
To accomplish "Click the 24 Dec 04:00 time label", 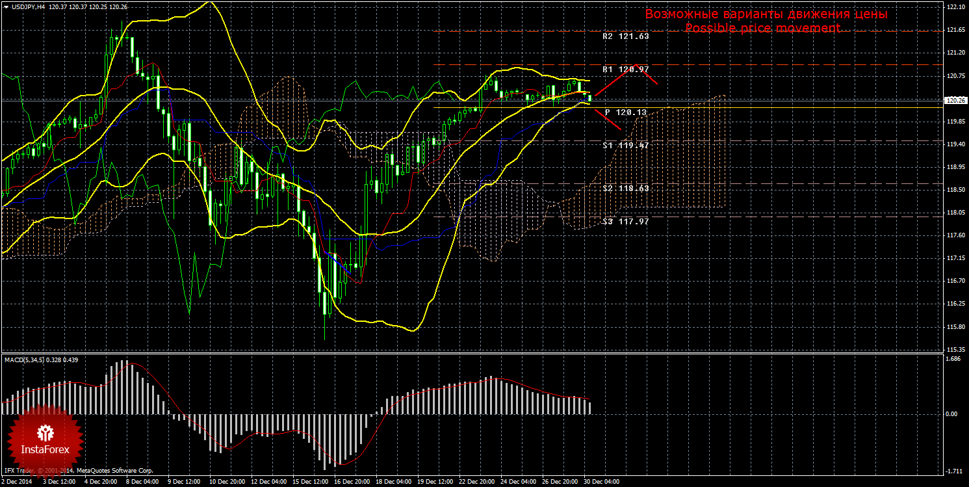I will tap(519, 482).
